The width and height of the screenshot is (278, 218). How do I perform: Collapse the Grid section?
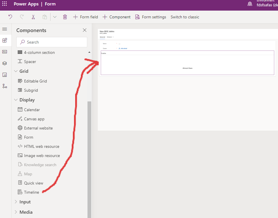pos(16,71)
